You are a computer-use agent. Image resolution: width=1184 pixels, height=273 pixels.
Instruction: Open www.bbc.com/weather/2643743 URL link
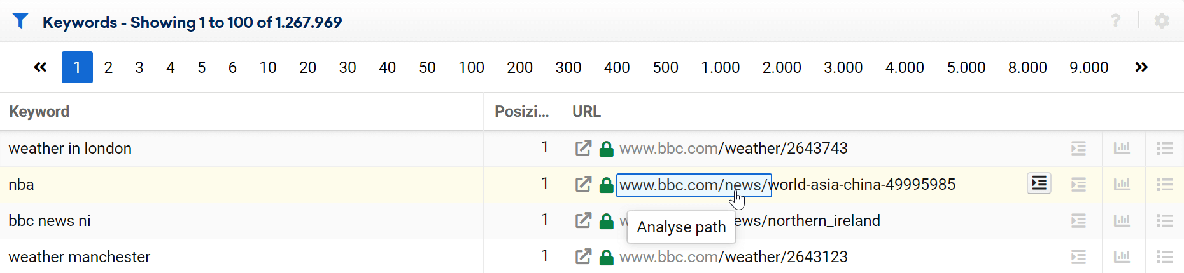733,149
